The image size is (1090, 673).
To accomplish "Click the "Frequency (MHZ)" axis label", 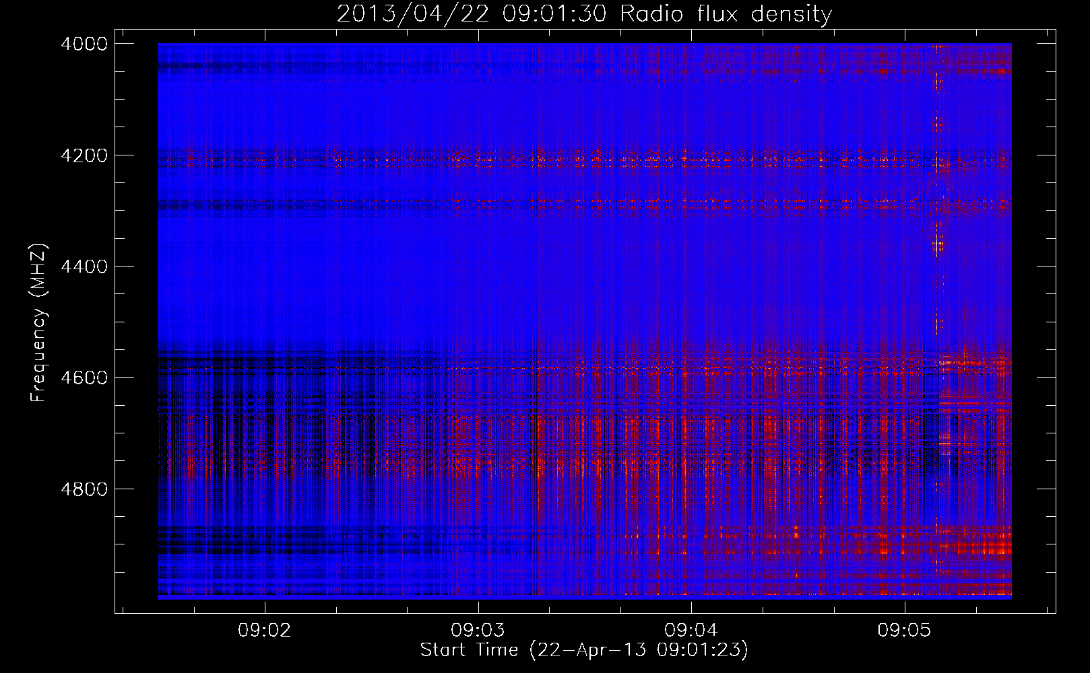I will pos(39,323).
